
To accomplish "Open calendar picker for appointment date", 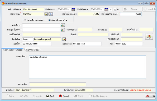I will click(x=106, y=9).
